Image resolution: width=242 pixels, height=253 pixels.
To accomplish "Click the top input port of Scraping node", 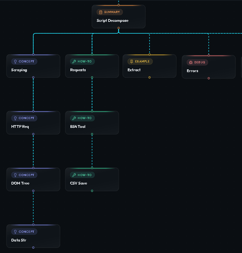I will click(x=33, y=55).
